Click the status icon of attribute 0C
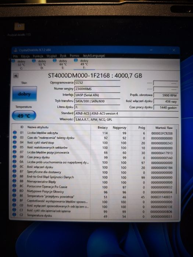The image size is (193, 257). (15, 166)
